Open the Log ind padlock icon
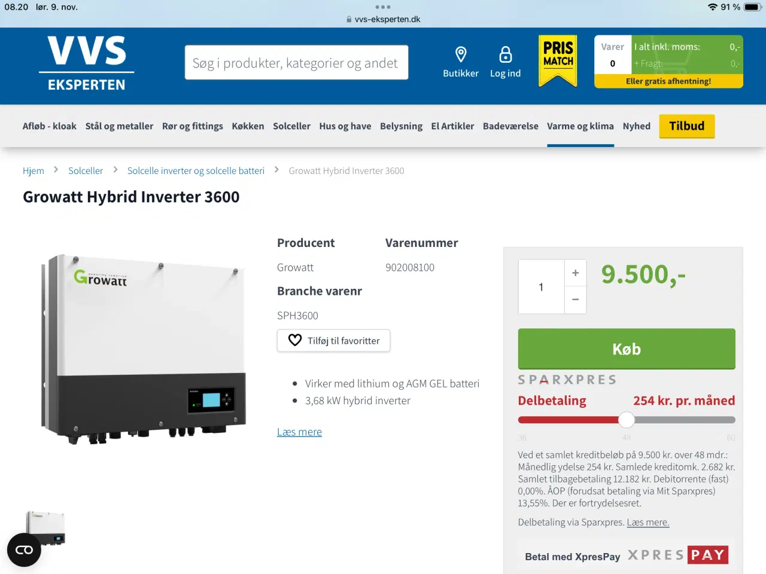This screenshot has width=766, height=574. (x=506, y=54)
